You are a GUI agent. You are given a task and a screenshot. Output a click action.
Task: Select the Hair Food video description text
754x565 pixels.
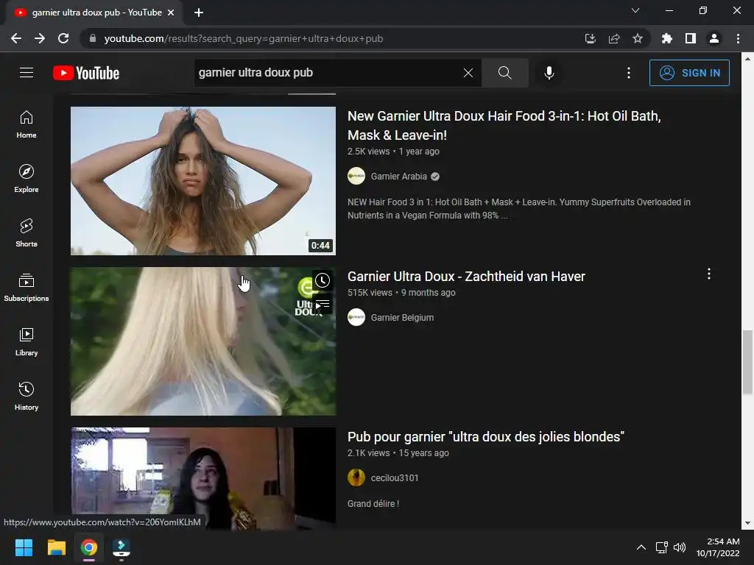pyautogui.click(x=519, y=209)
